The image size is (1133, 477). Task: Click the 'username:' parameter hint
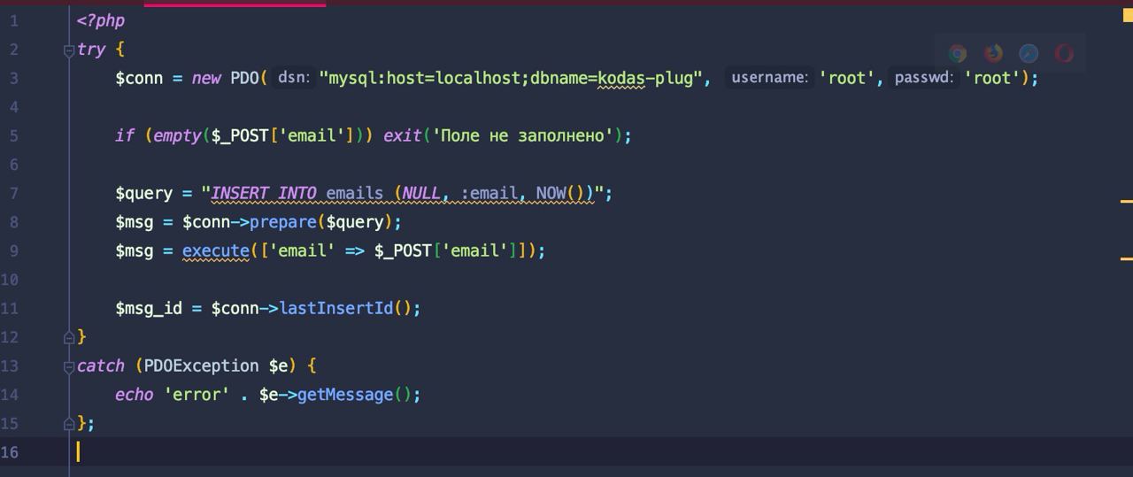[768, 78]
